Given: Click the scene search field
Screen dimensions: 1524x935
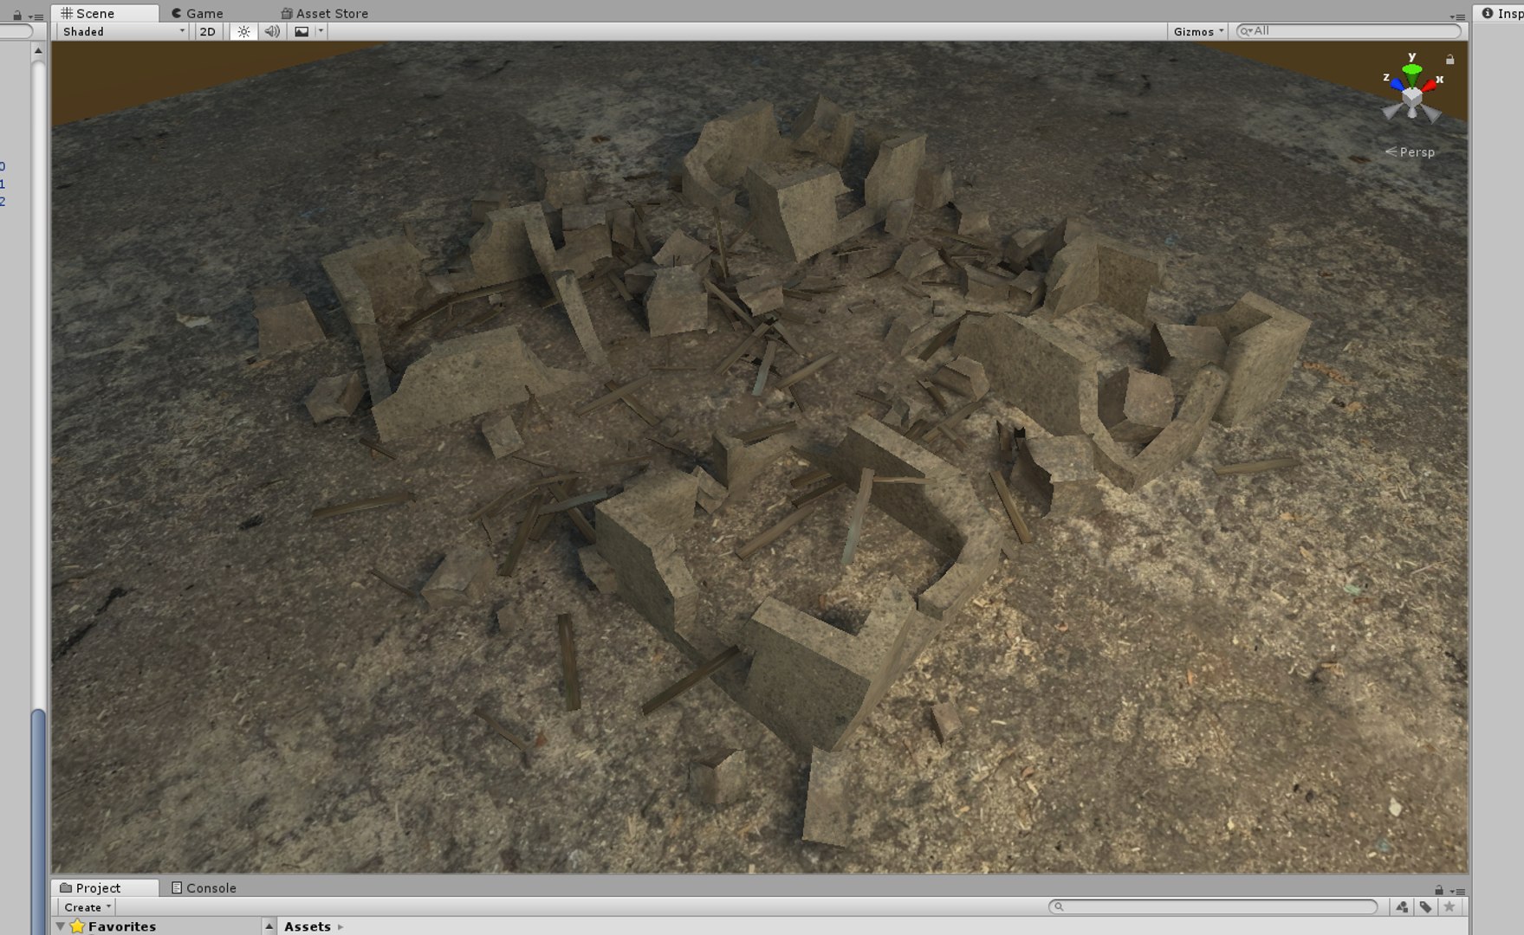Looking at the screenshot, I should 1349,31.
